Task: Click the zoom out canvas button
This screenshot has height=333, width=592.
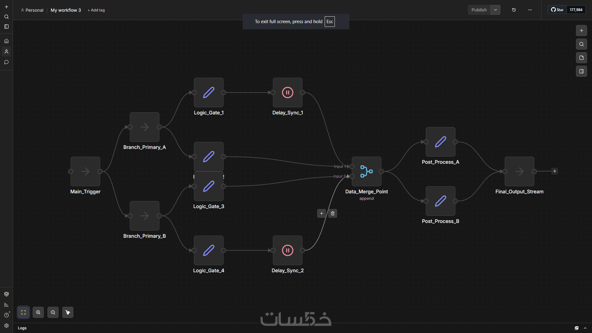Action: [53, 312]
